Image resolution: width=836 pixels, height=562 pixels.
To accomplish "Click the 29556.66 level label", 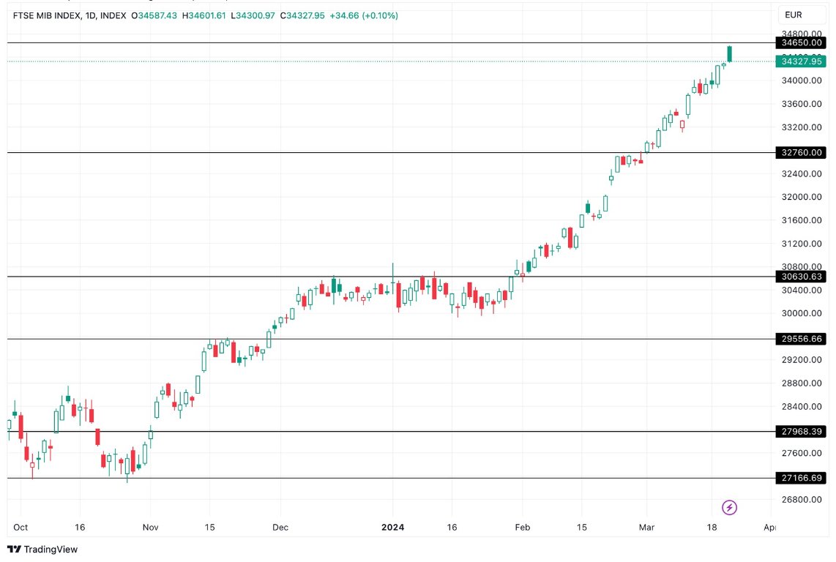I will [799, 339].
